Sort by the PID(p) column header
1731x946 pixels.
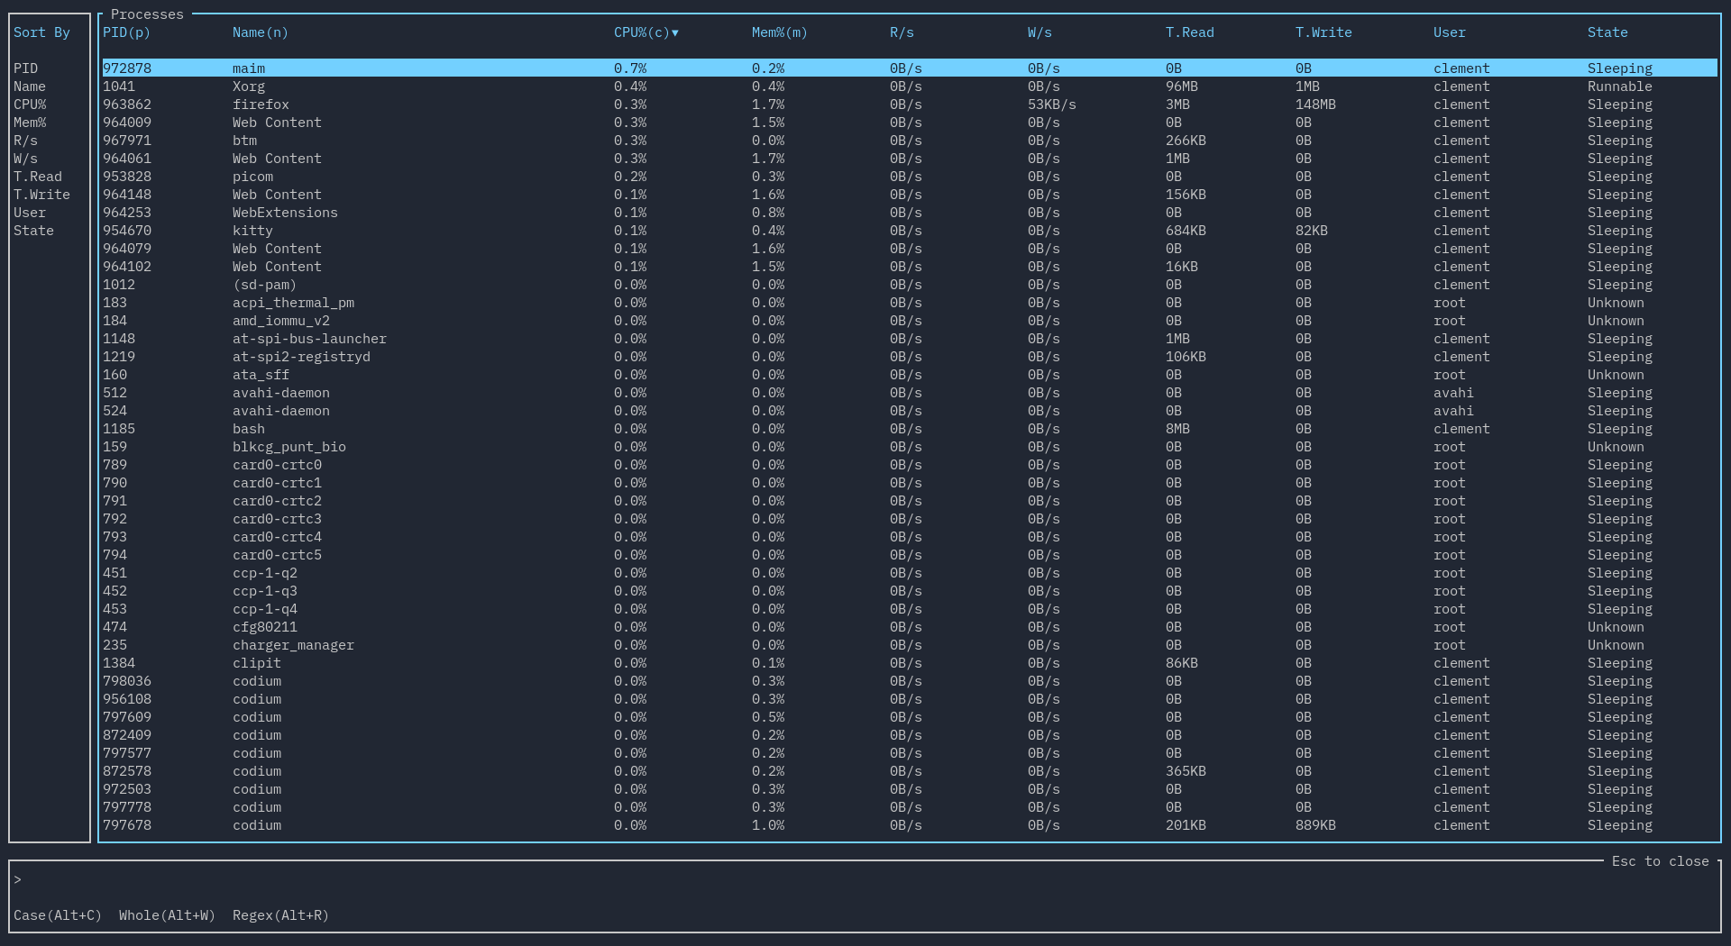126,32
